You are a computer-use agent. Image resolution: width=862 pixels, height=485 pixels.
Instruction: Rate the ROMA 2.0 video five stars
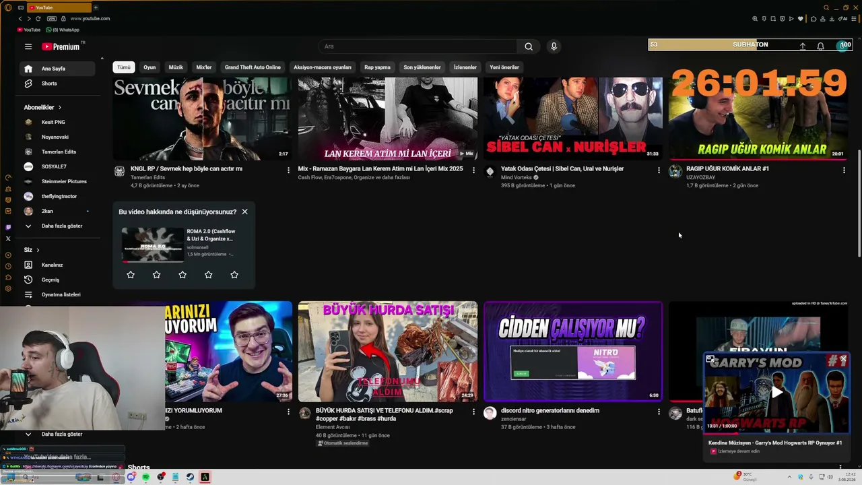[x=234, y=275]
